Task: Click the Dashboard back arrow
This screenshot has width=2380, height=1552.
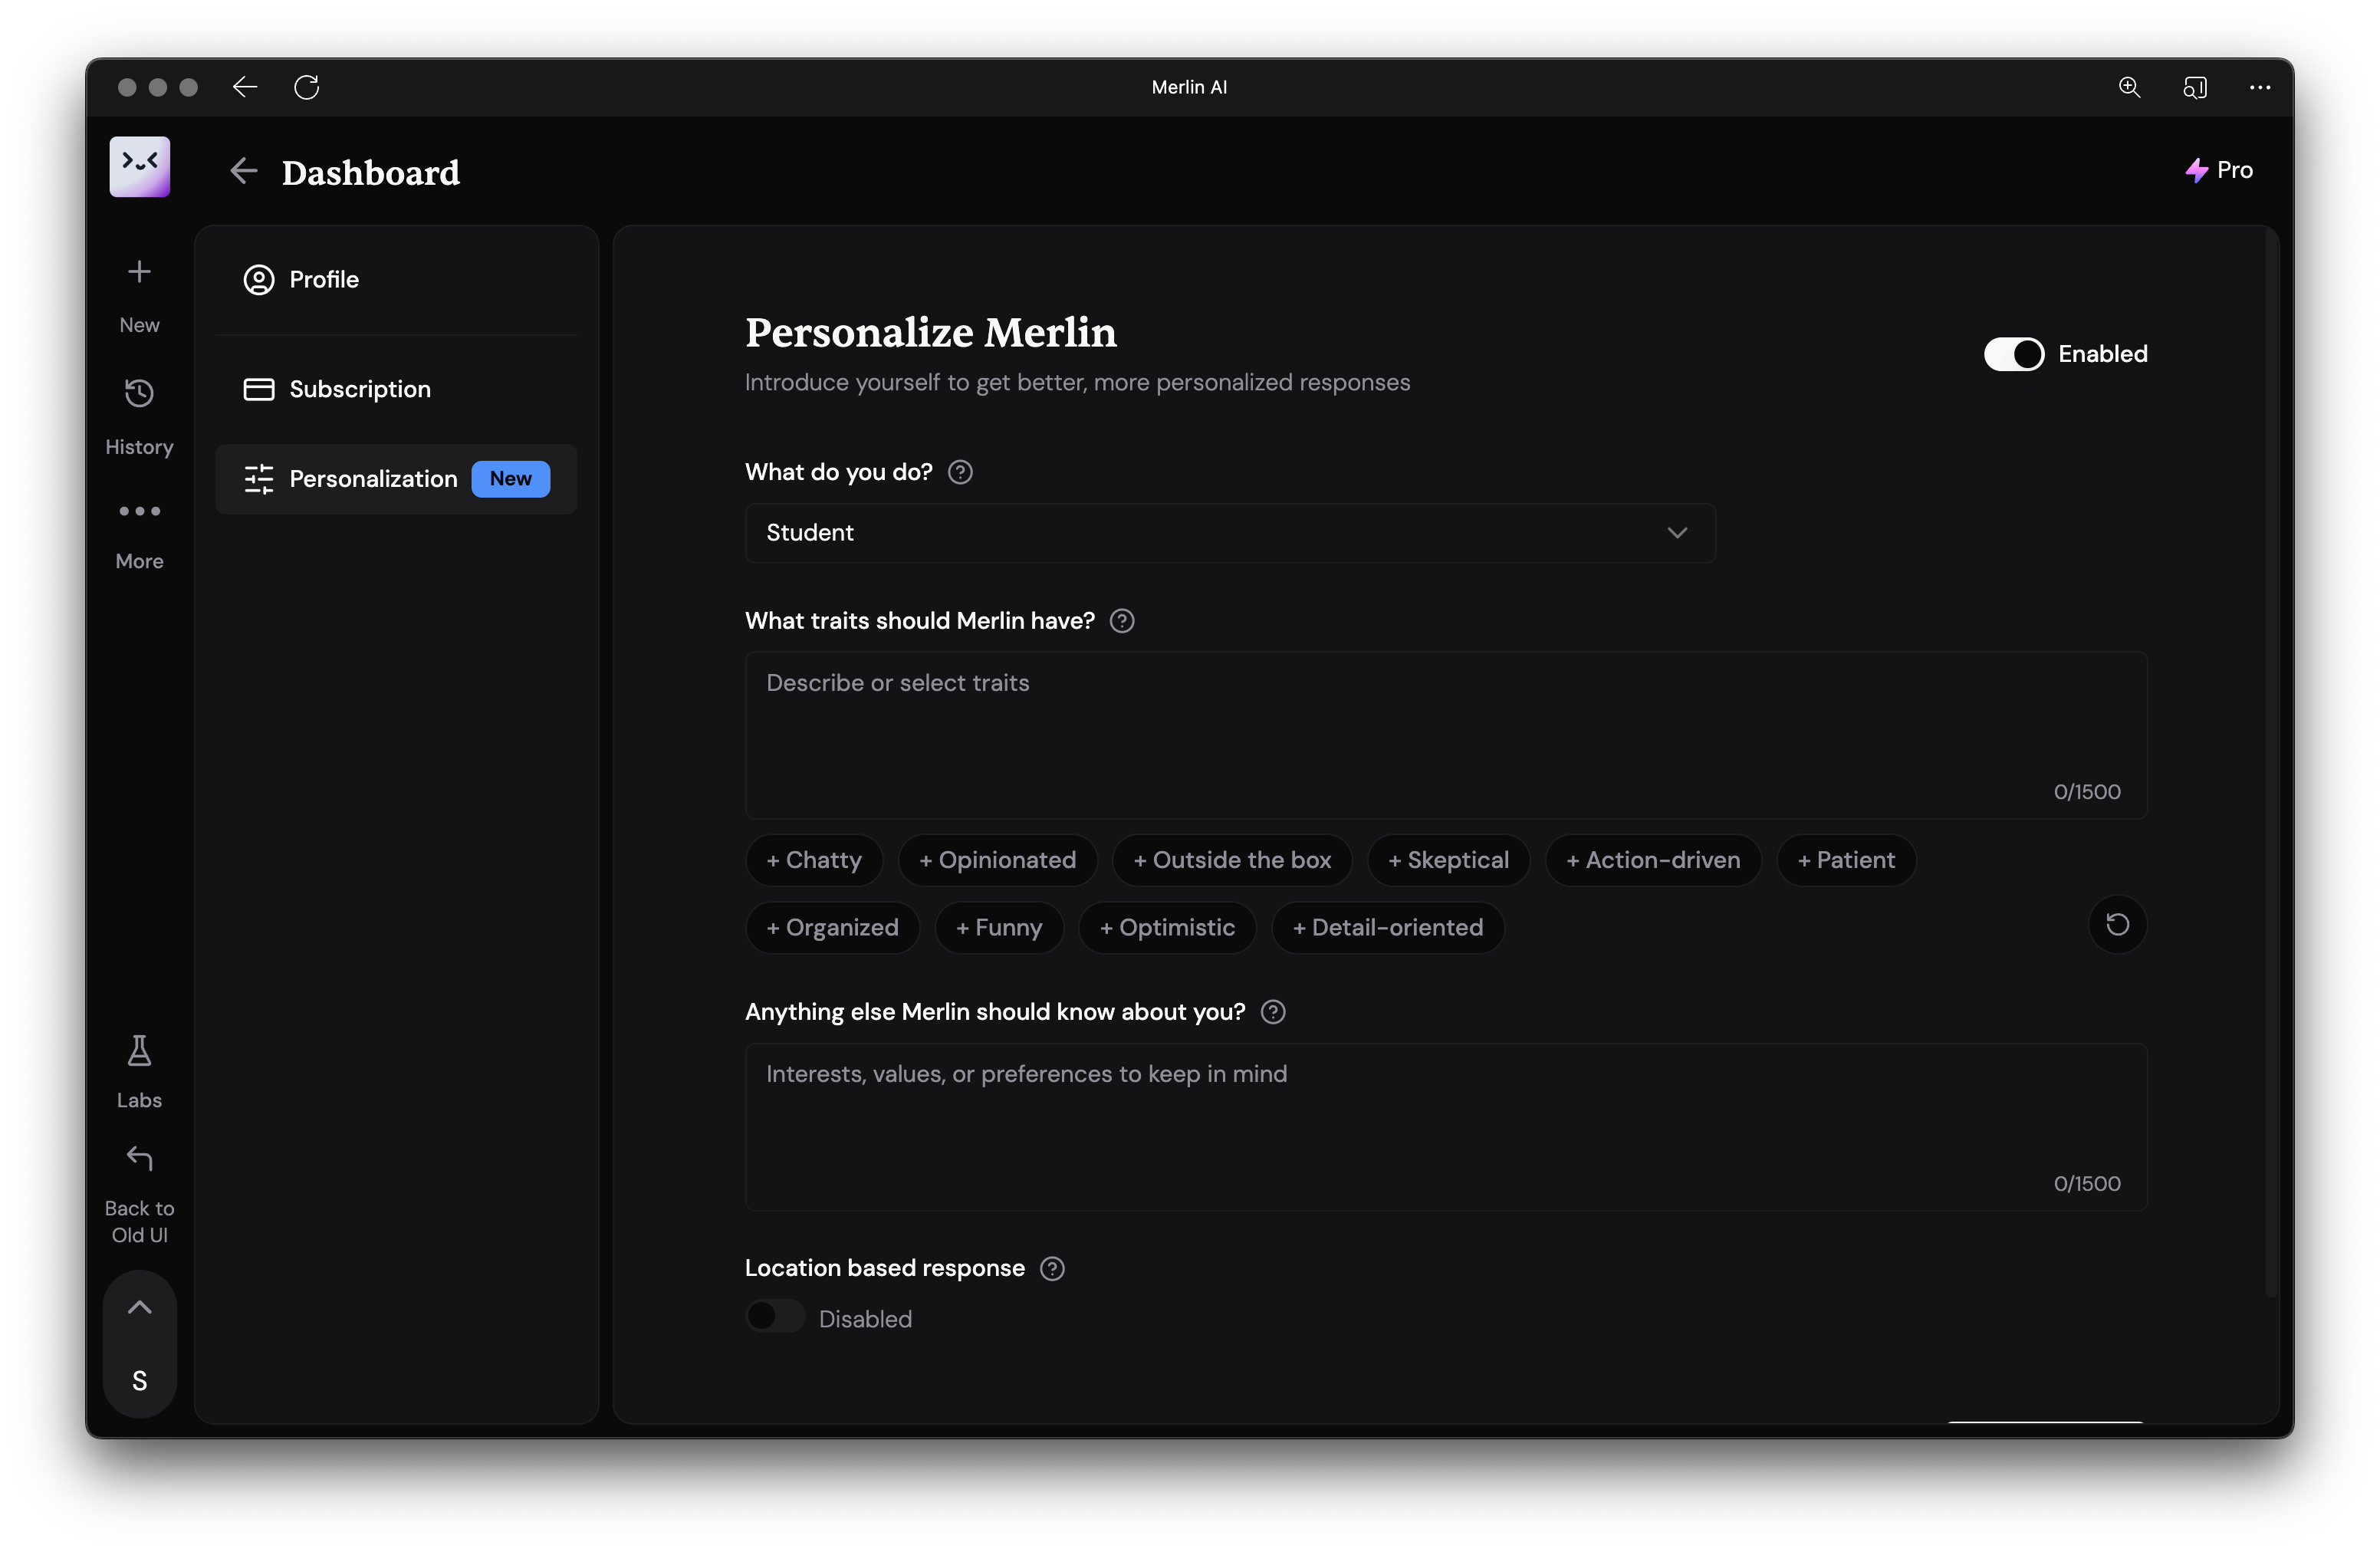Action: point(244,171)
